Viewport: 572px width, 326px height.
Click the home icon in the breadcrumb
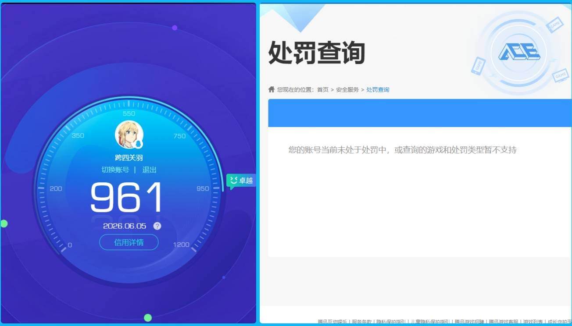[x=272, y=89]
